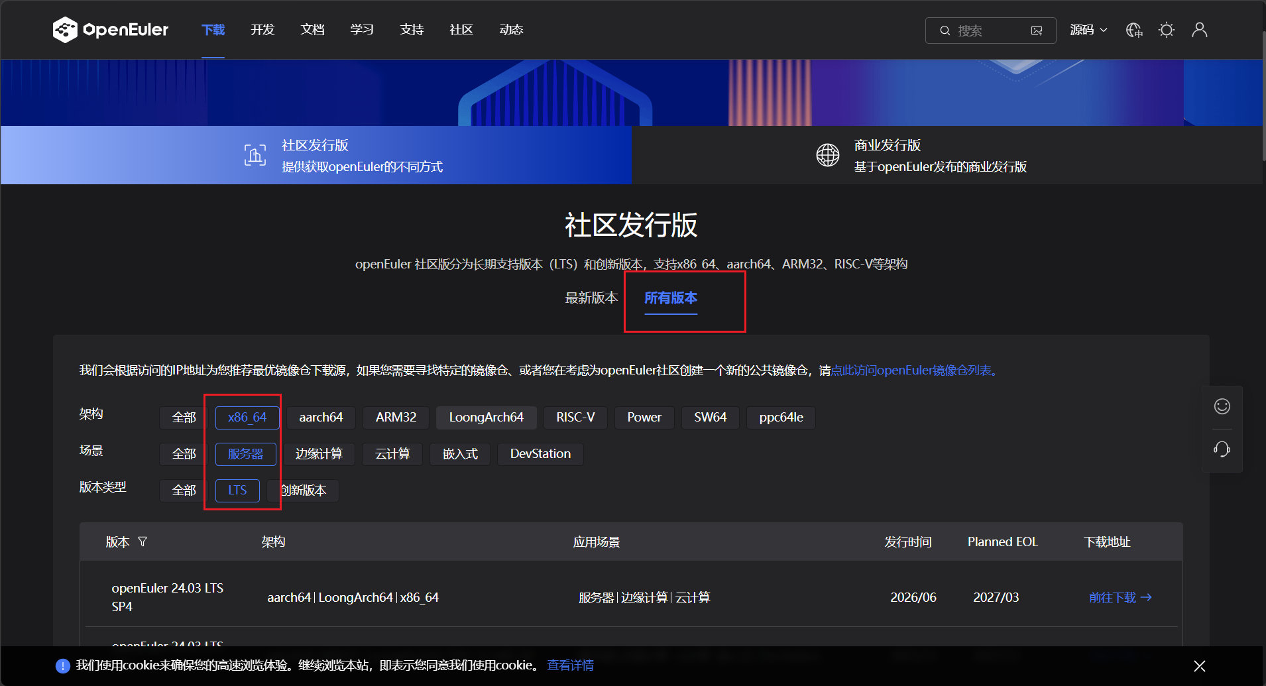
Task: Toggle the Power architecture filter
Action: (x=644, y=418)
